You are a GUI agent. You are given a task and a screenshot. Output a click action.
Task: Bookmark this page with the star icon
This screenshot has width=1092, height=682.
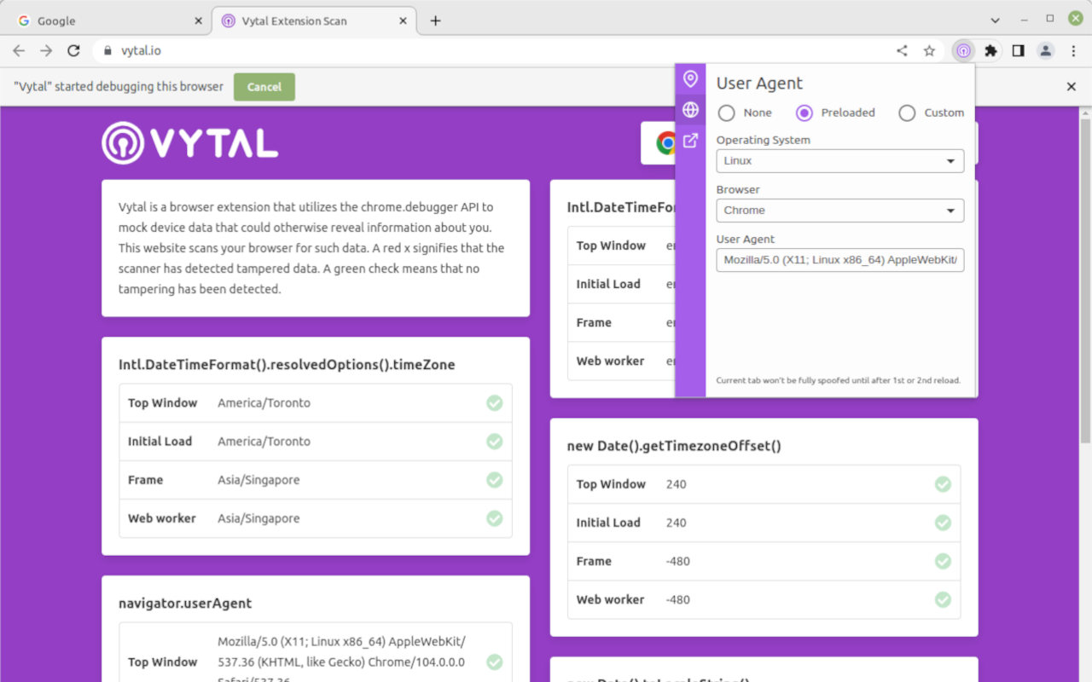(929, 51)
